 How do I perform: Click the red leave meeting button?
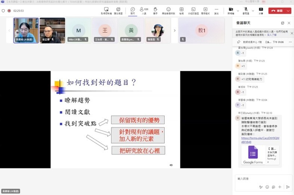[x=277, y=10]
